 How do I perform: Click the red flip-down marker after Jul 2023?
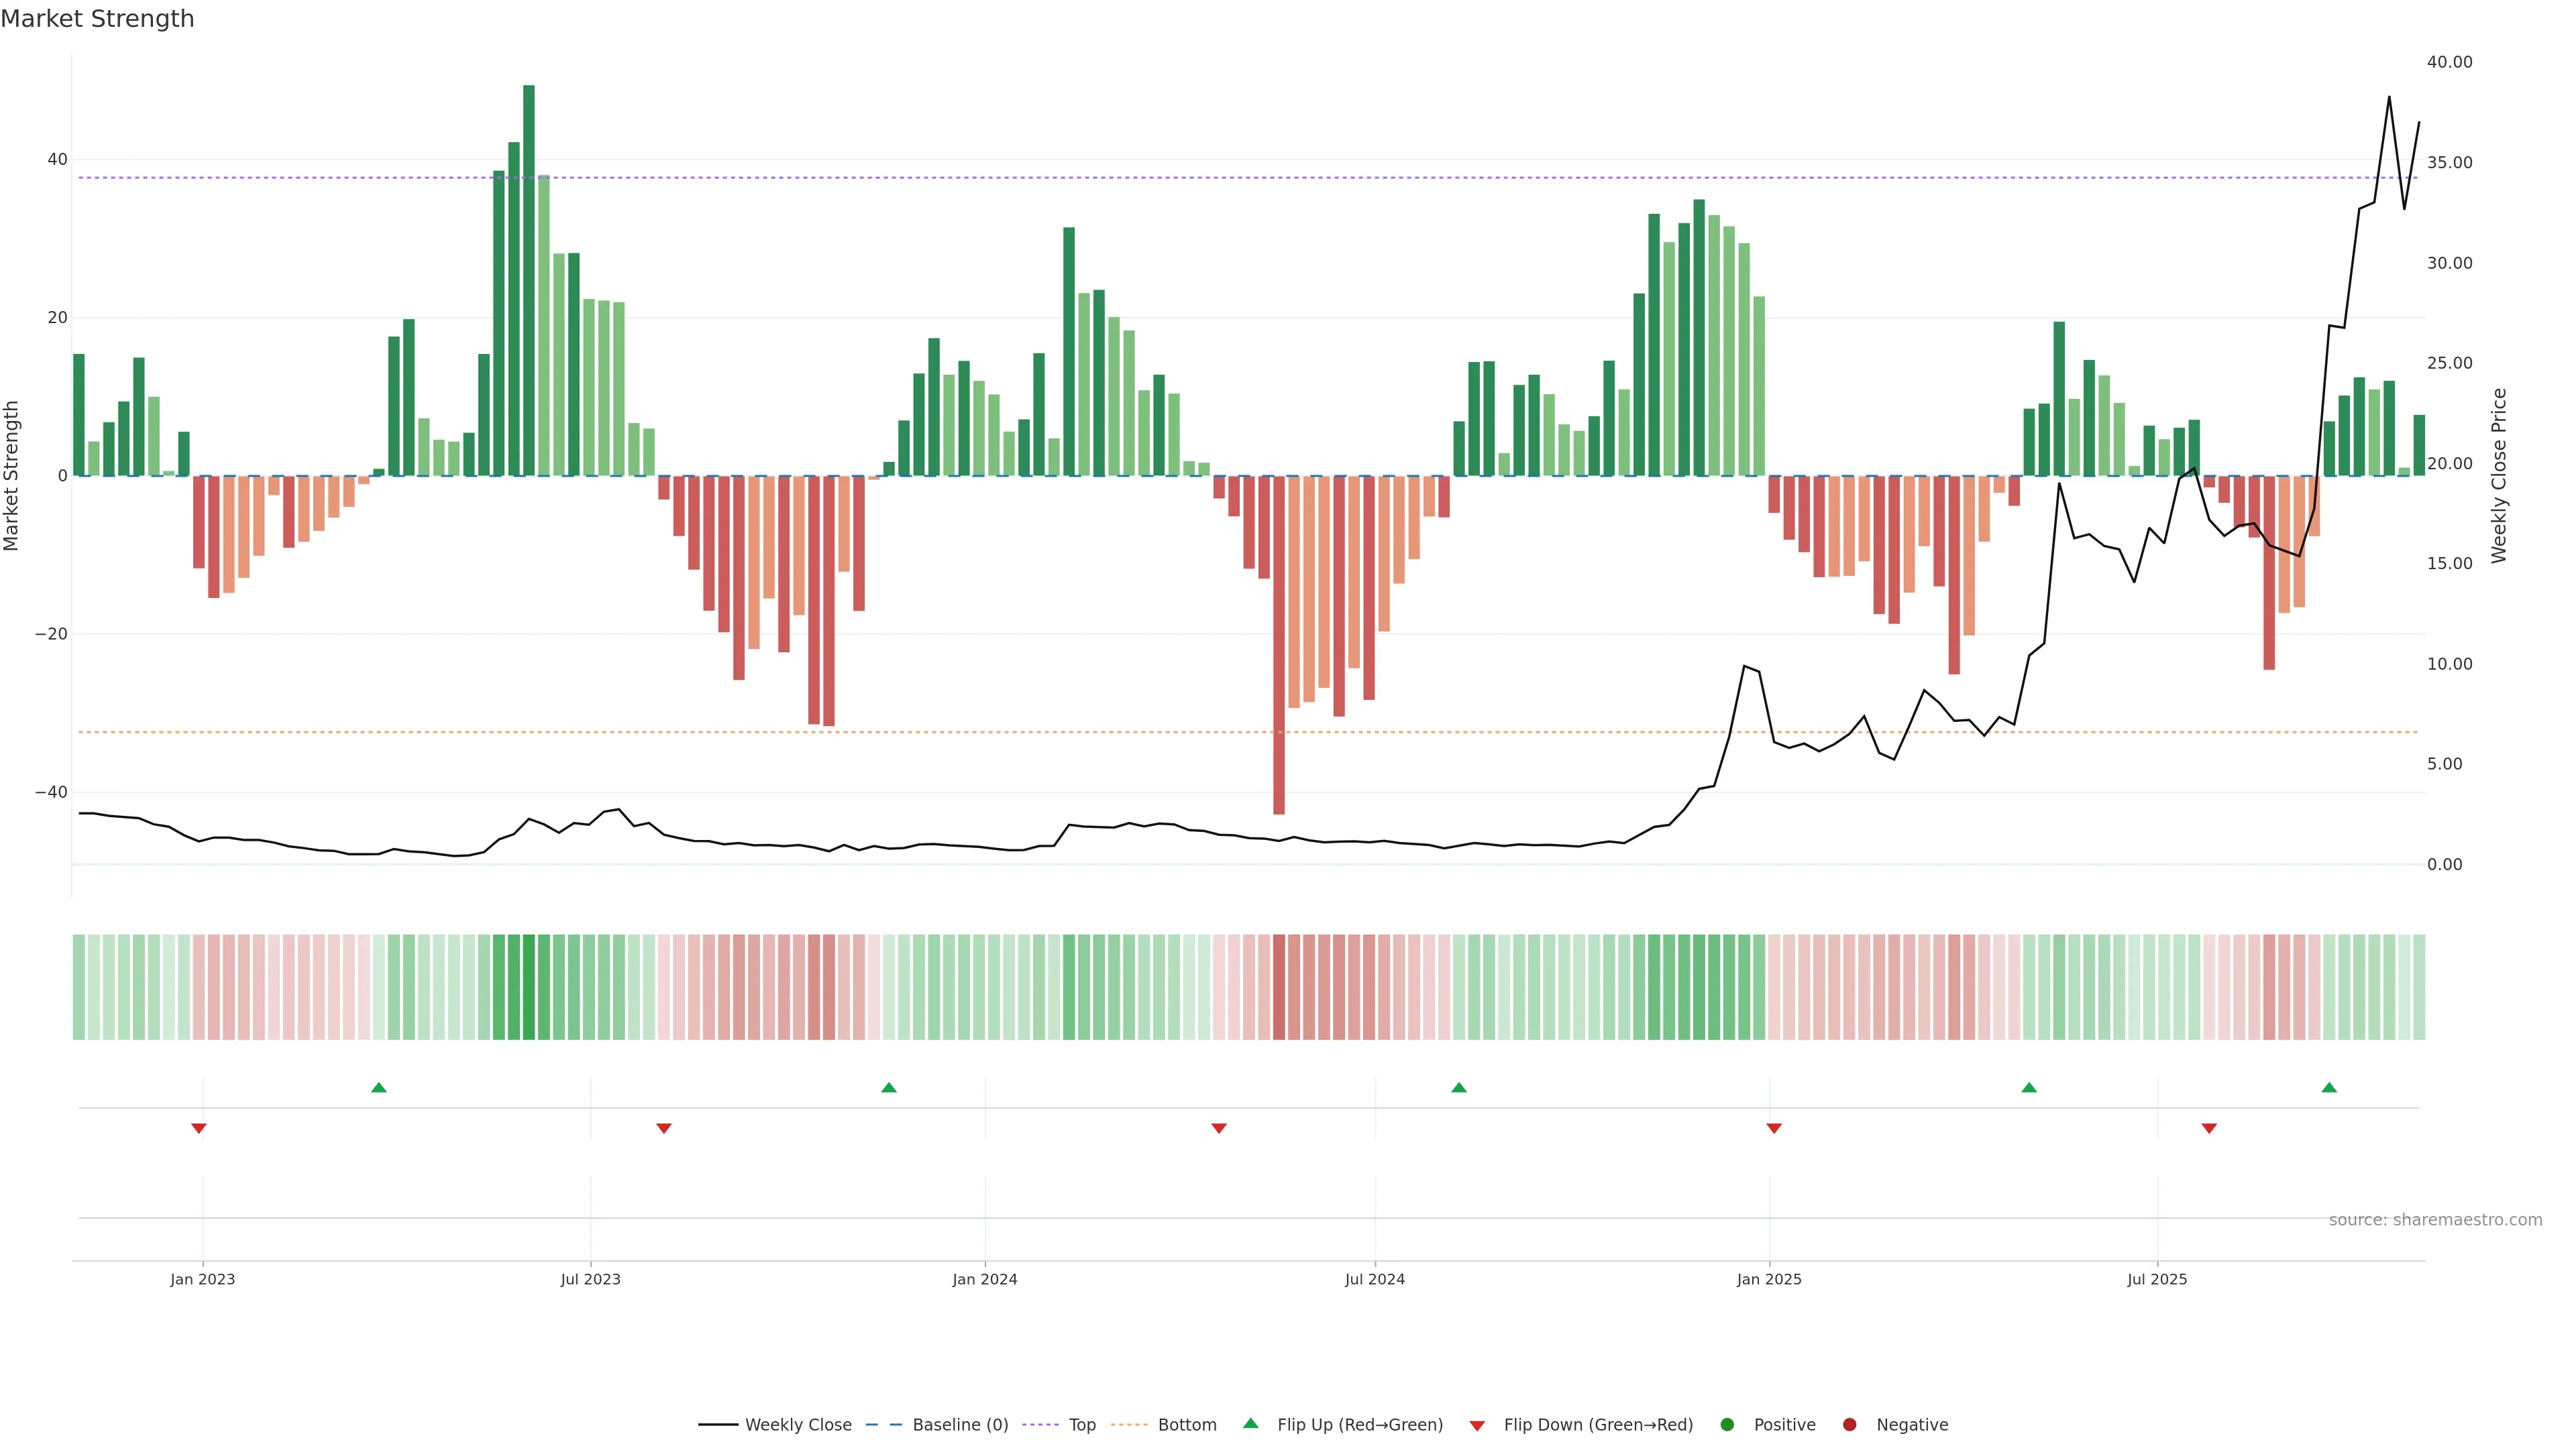(664, 1128)
